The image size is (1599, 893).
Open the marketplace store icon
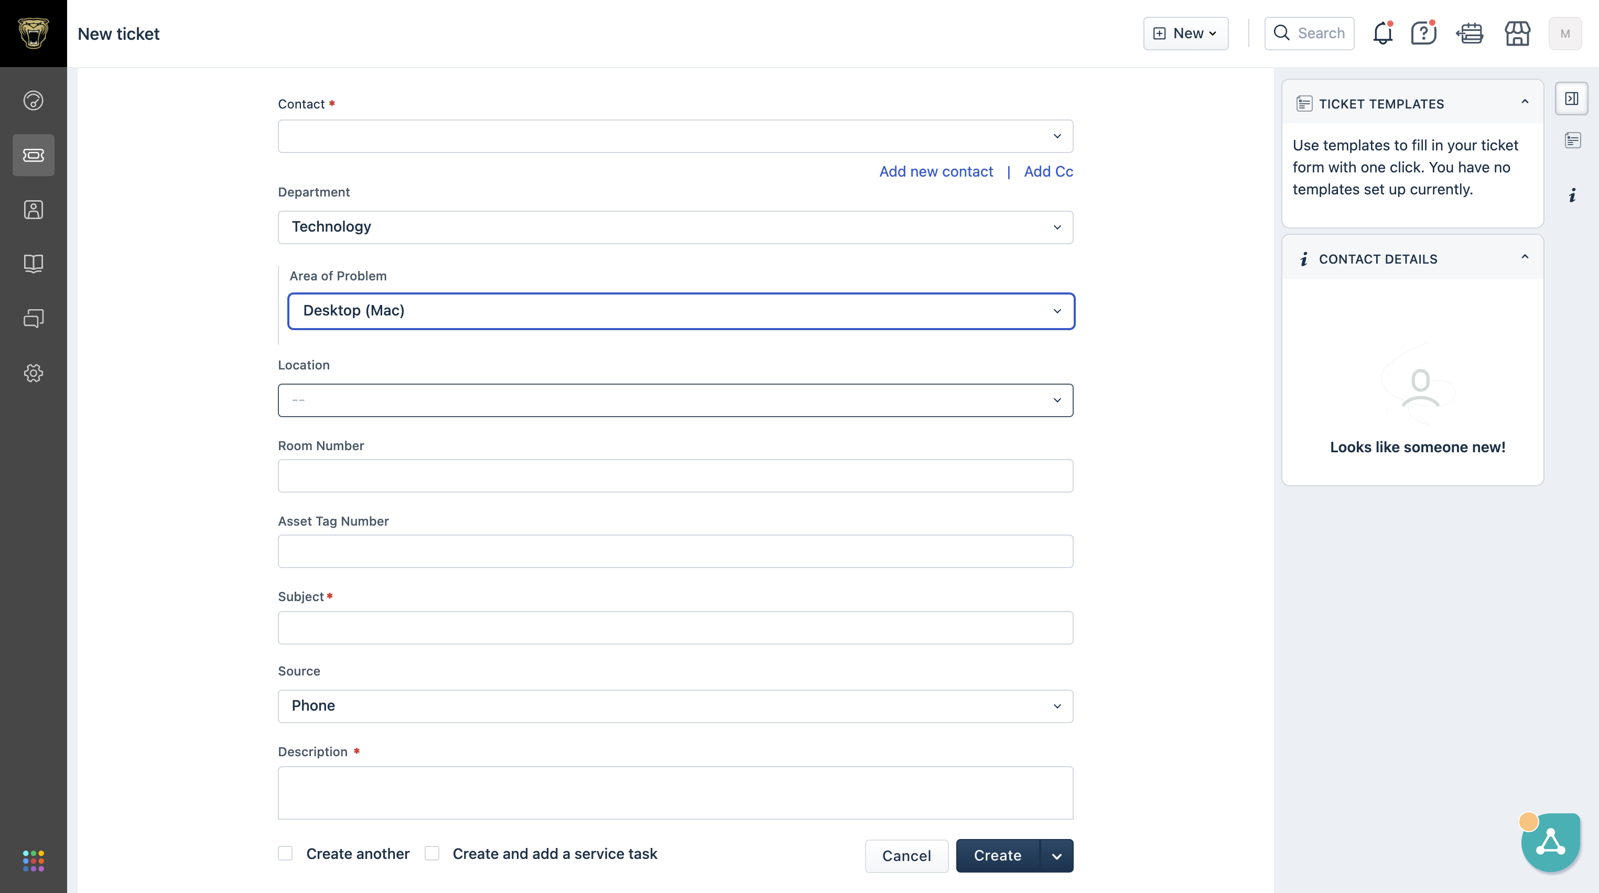(x=1517, y=33)
